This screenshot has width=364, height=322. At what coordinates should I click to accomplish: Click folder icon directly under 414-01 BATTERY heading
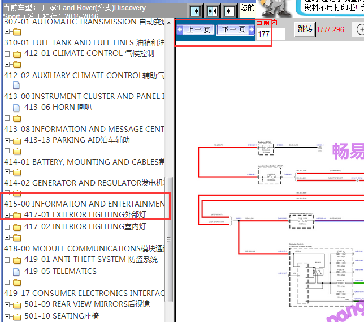tap(17, 172)
